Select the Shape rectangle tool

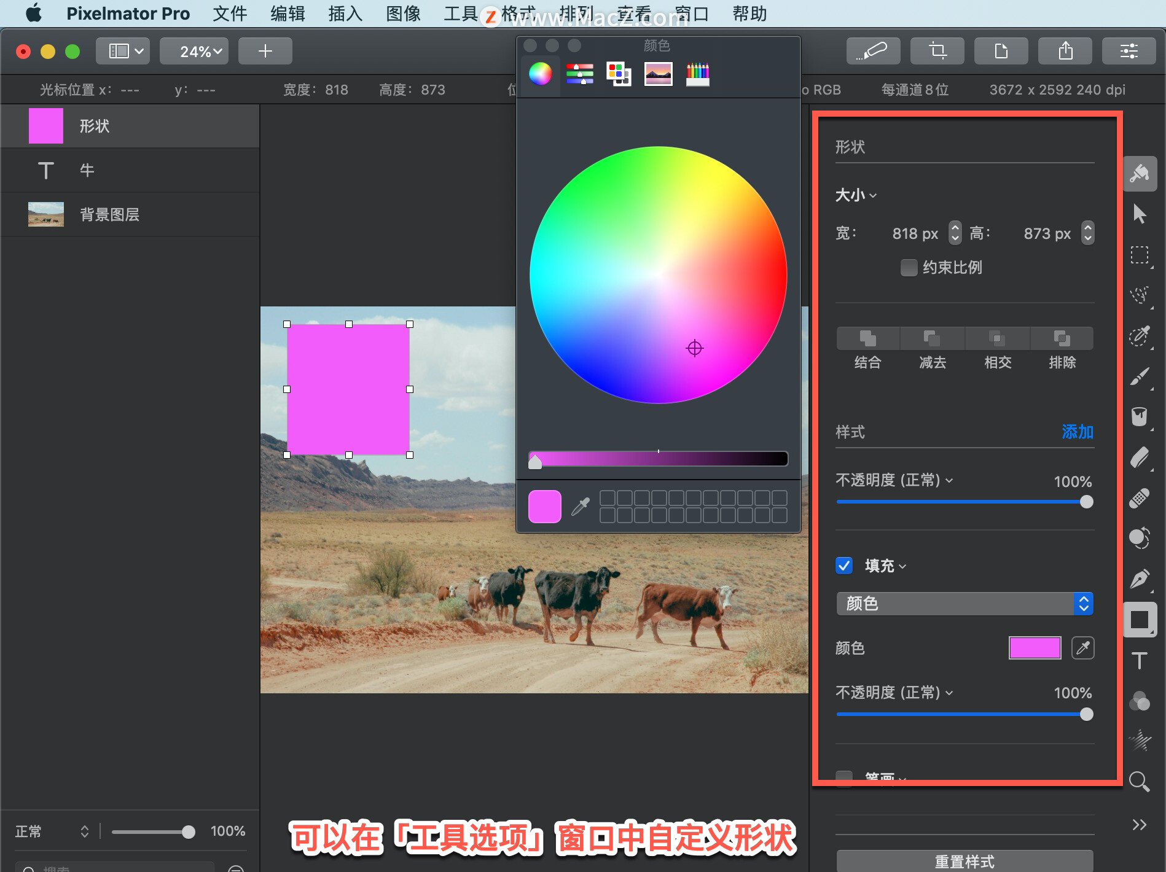(x=1140, y=620)
